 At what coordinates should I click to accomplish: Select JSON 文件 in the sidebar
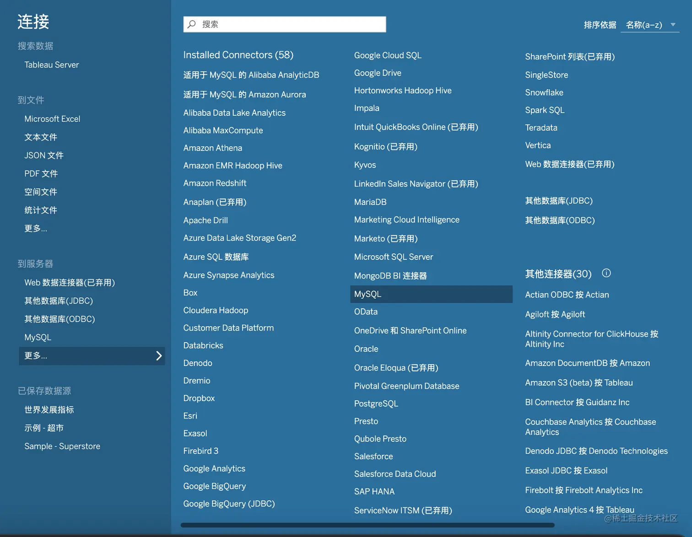point(44,156)
